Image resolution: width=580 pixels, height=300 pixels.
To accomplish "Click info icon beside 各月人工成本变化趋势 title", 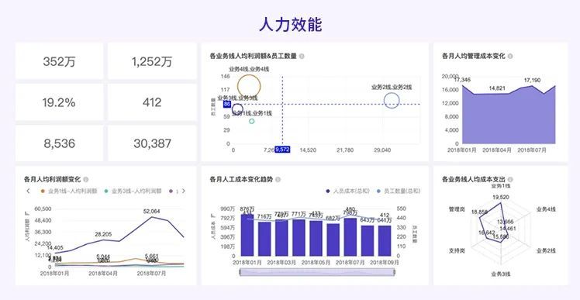I will (278, 179).
